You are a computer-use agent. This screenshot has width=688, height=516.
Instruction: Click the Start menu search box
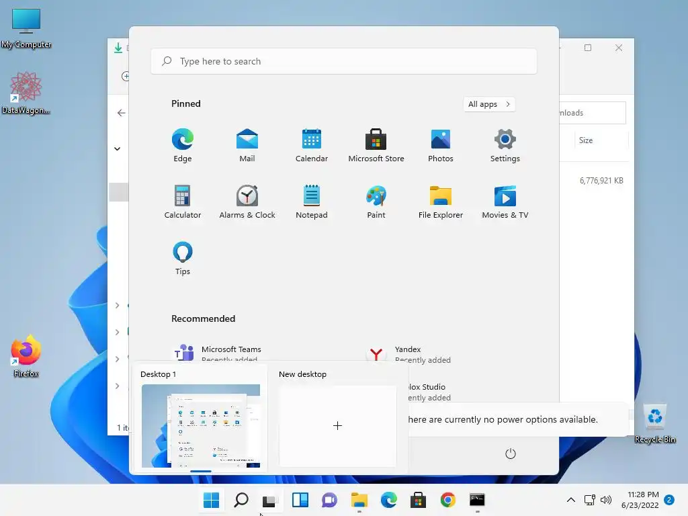point(343,61)
